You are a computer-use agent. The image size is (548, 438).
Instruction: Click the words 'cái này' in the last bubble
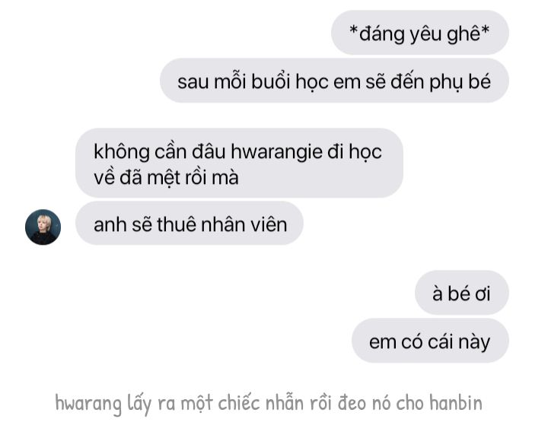(458, 342)
